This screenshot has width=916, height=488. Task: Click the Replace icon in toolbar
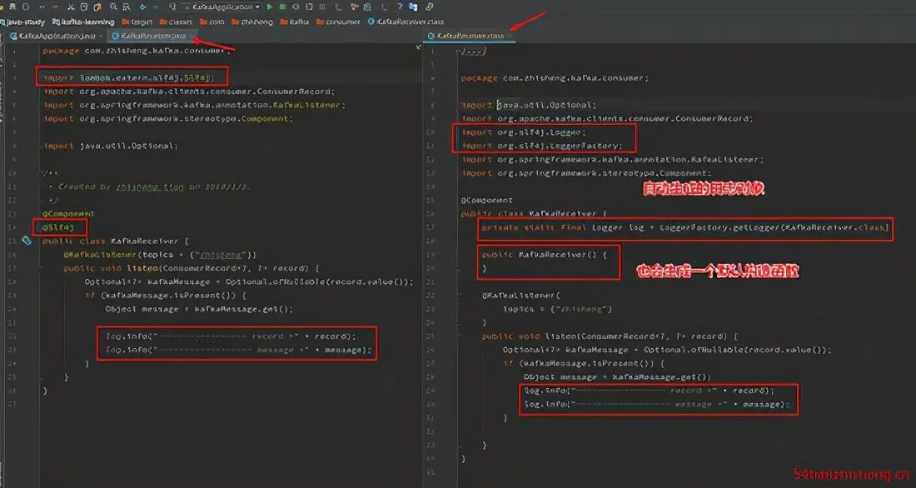(x=126, y=7)
